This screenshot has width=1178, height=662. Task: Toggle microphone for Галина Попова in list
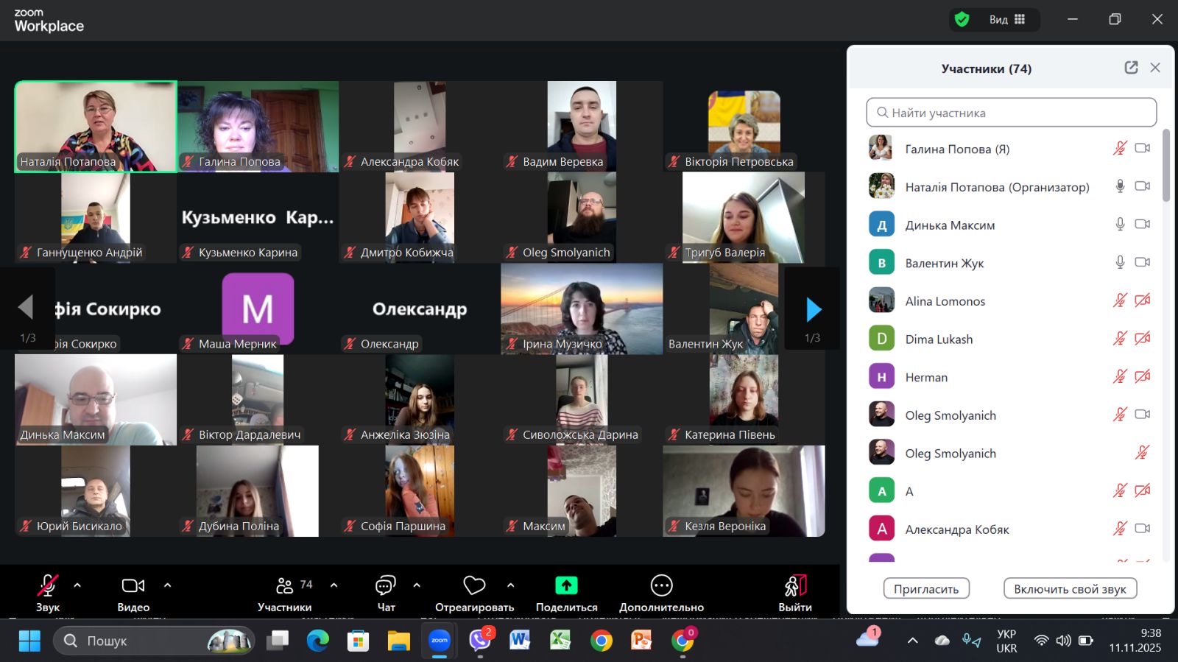click(x=1119, y=149)
